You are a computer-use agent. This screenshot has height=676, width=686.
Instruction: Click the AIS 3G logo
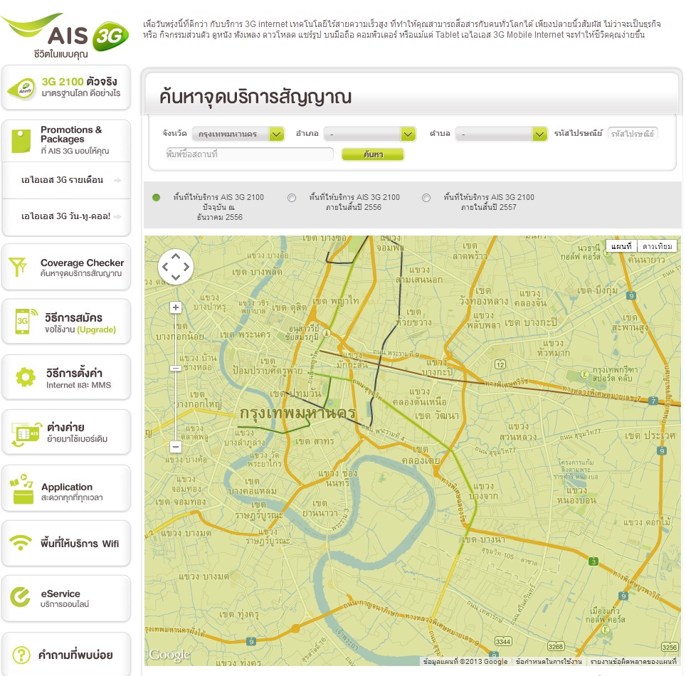[x=65, y=35]
